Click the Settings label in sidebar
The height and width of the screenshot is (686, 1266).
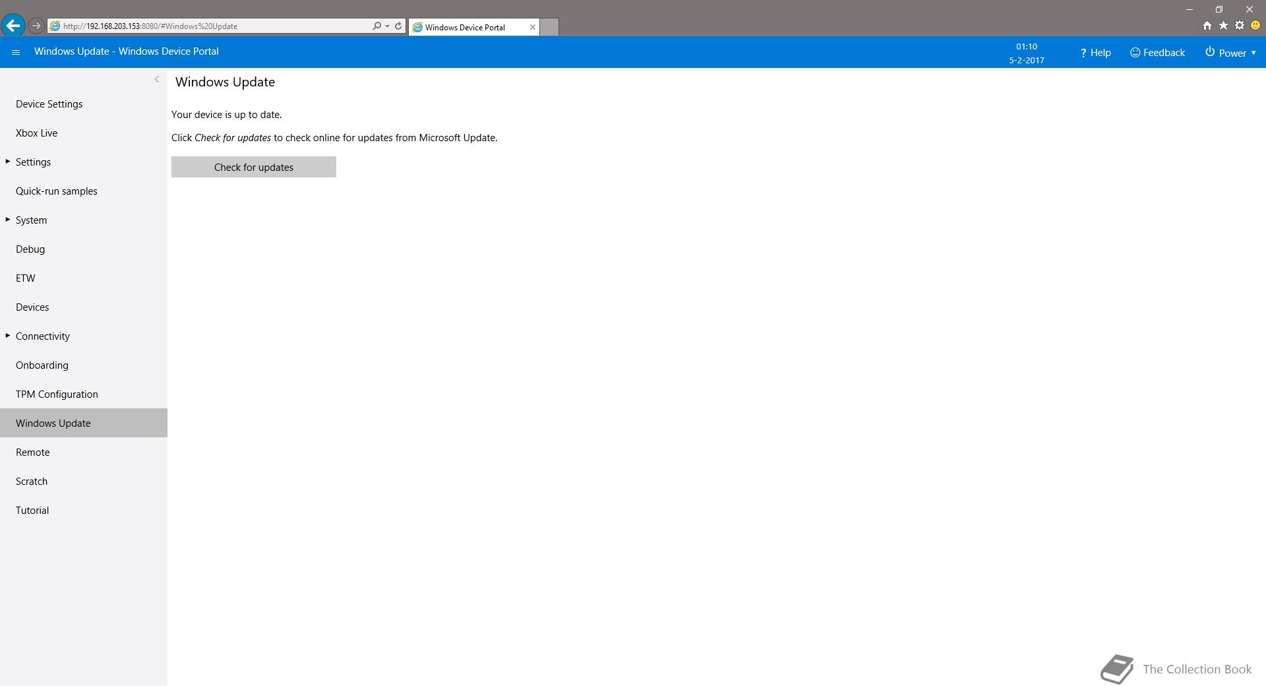(x=34, y=162)
